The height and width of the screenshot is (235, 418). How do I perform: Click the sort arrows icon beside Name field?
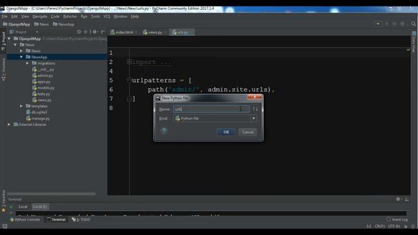tap(255, 109)
